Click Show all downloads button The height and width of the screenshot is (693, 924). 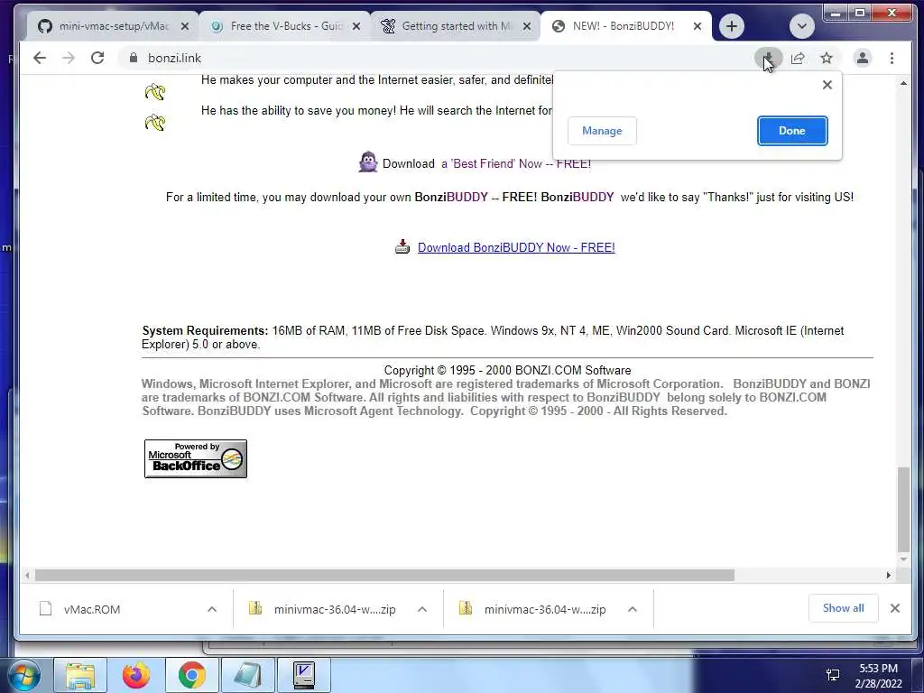(844, 608)
